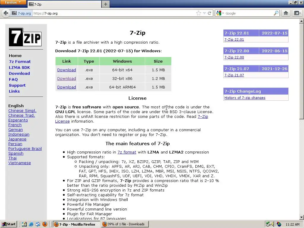Click the 7-Zip ChangeLog heading
The height and width of the screenshot is (228, 304).
pyautogui.click(x=256, y=91)
